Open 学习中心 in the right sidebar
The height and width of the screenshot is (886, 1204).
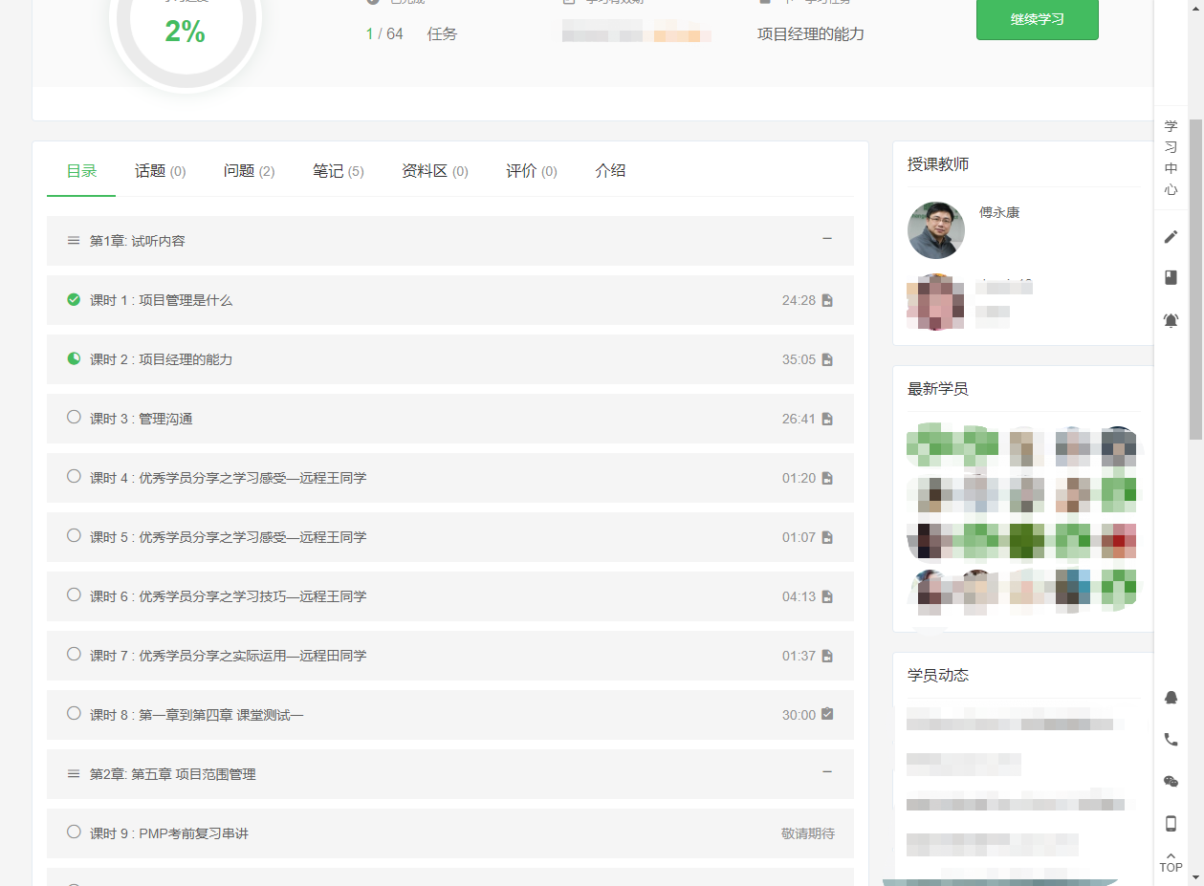tap(1171, 158)
